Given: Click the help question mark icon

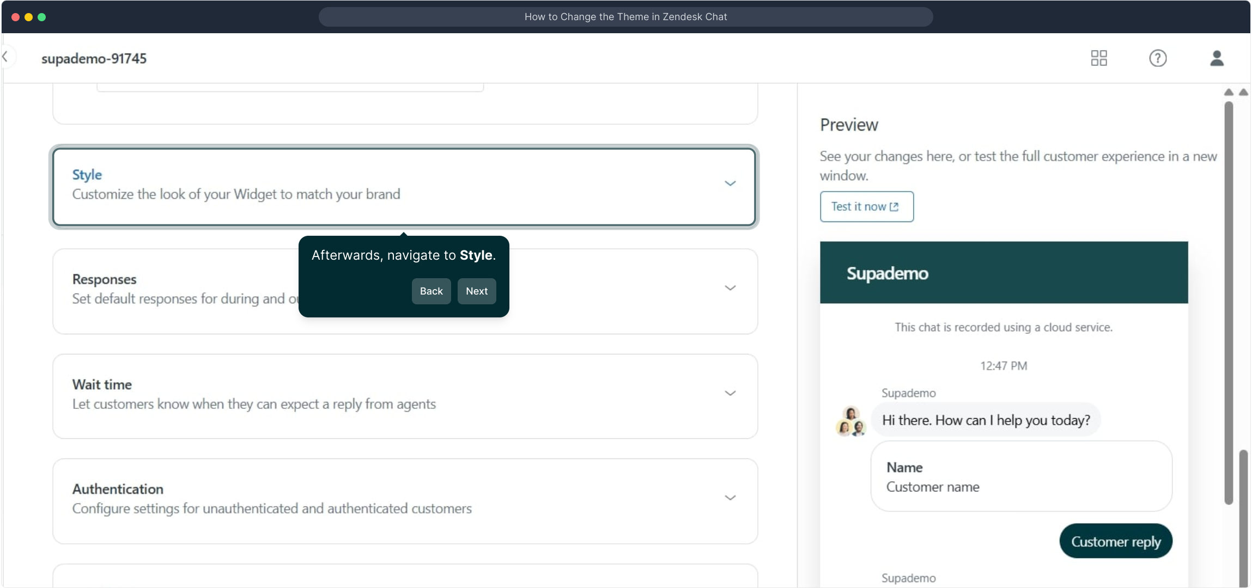Looking at the screenshot, I should 1158,58.
